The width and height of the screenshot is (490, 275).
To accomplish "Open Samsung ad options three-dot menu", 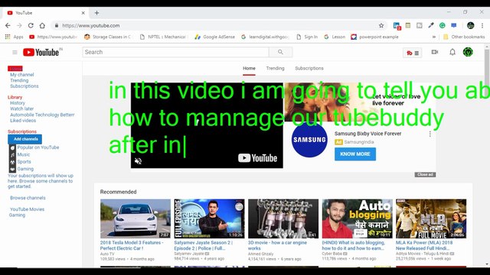I will [x=430, y=134].
